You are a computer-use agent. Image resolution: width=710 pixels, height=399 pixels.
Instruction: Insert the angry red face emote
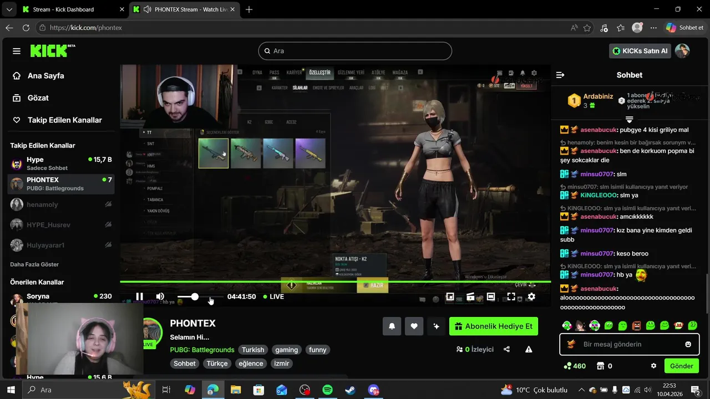coord(636,325)
